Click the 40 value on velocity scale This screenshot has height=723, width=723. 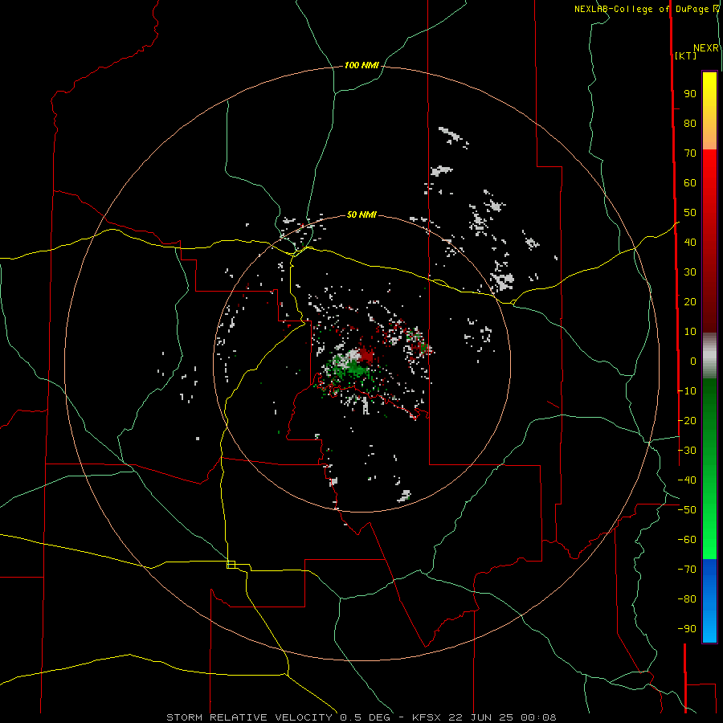[690, 243]
